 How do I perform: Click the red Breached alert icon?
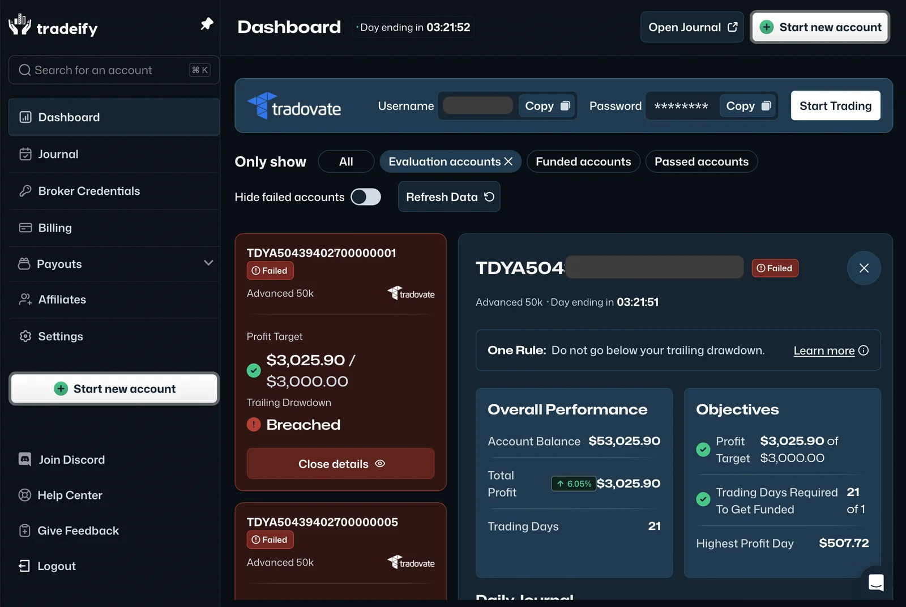pyautogui.click(x=254, y=424)
